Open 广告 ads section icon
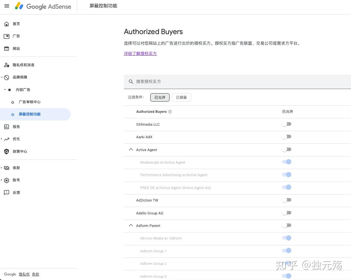The width and height of the screenshot is (351, 280). [6, 36]
